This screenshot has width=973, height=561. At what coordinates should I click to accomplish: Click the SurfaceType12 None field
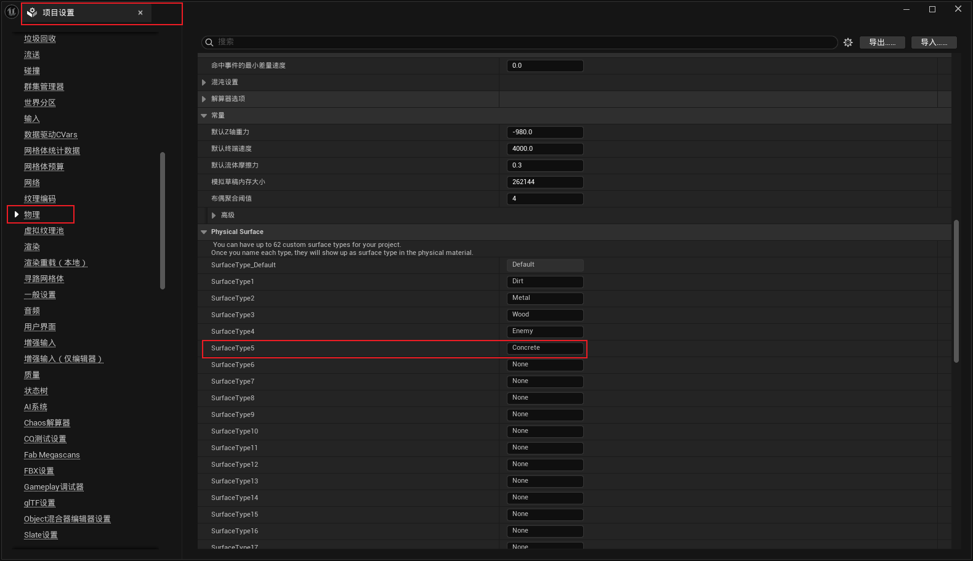pos(544,464)
